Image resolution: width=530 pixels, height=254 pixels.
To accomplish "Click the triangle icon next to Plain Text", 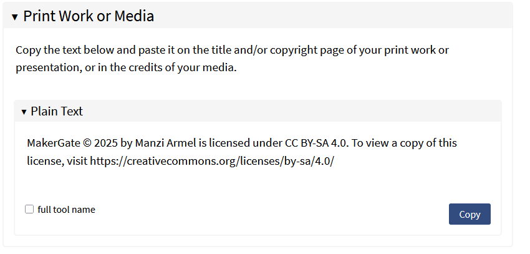I will (x=24, y=112).
